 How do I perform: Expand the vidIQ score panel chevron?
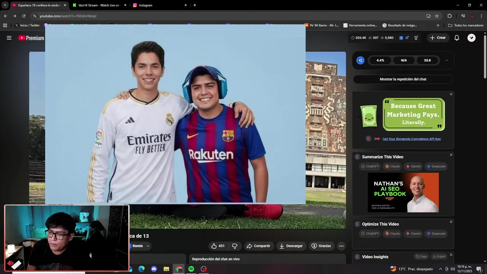point(447,60)
